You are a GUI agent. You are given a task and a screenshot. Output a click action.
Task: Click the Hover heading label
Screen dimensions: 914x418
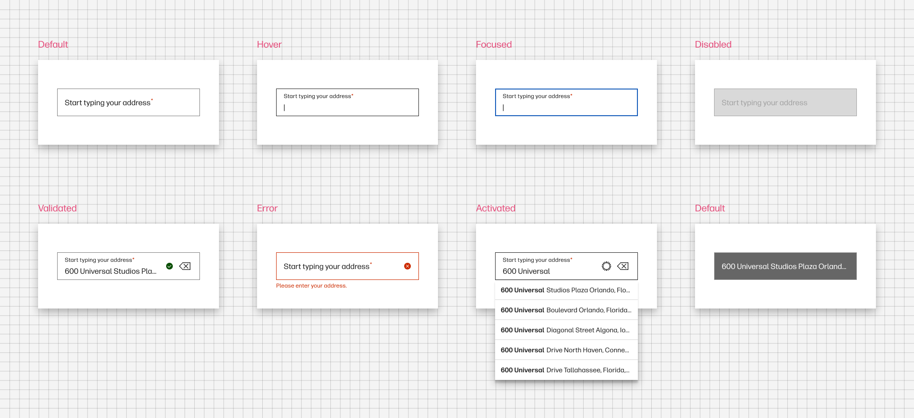tap(269, 44)
